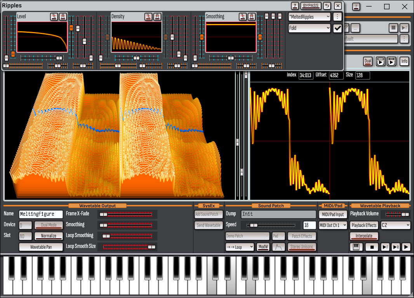The image size is (414, 298).
Task: Click the Offset field showing 4352
Action: pos(336,75)
